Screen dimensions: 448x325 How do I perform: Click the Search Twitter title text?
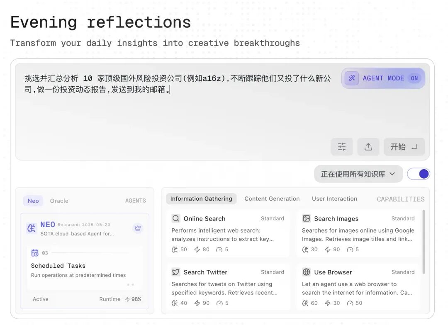point(205,272)
